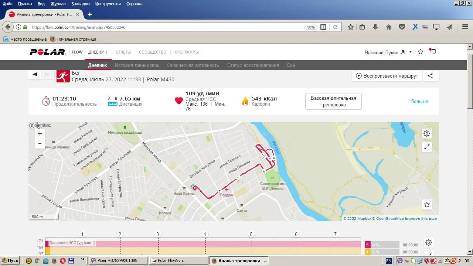The height and width of the screenshot is (266, 473).
Task: Go to previous training arrow
Action: pyautogui.click(x=35, y=74)
